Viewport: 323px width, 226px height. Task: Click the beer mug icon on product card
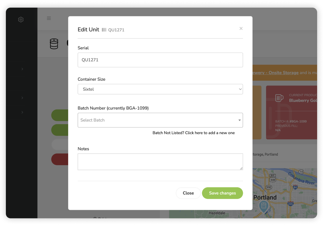pyautogui.click(x=279, y=98)
